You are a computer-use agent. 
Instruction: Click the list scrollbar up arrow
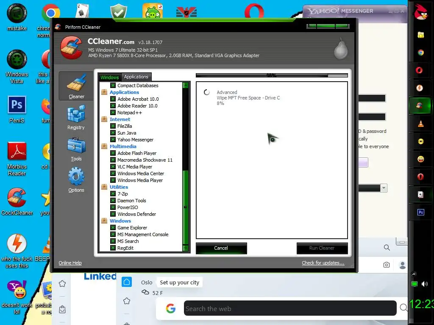click(x=186, y=85)
